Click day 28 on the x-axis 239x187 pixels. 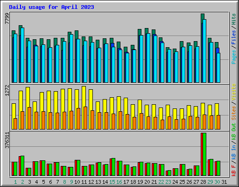click(x=203, y=182)
